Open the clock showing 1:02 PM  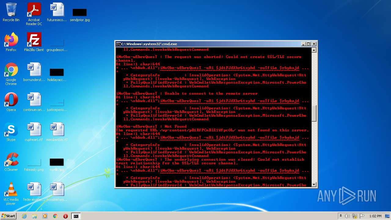click(x=375, y=216)
